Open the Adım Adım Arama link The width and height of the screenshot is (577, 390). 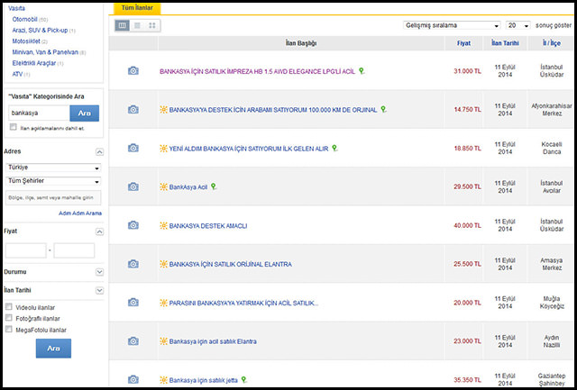click(80, 213)
